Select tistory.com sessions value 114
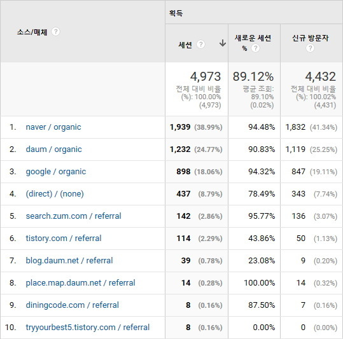Viewport: 343px width, 339px height. click(183, 239)
